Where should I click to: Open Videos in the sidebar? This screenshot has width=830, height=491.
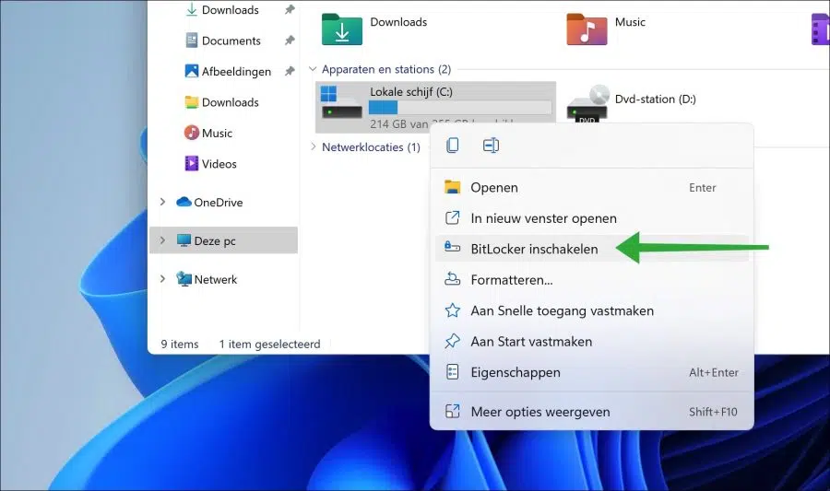coord(210,164)
